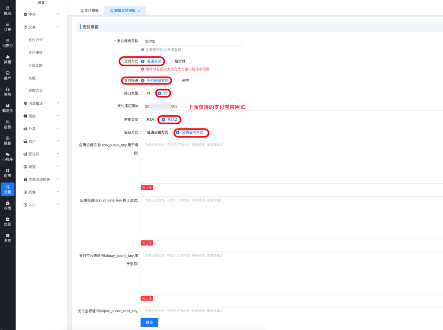Select v1 interface type radio
The image size is (443, 330).
tap(143, 93)
